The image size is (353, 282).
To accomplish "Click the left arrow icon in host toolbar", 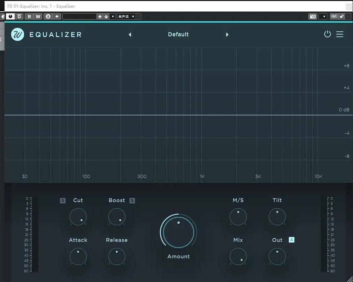I will 57,17.
